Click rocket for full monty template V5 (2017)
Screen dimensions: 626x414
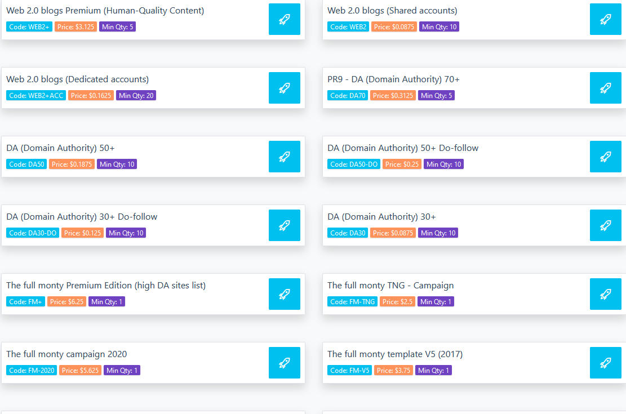point(605,363)
